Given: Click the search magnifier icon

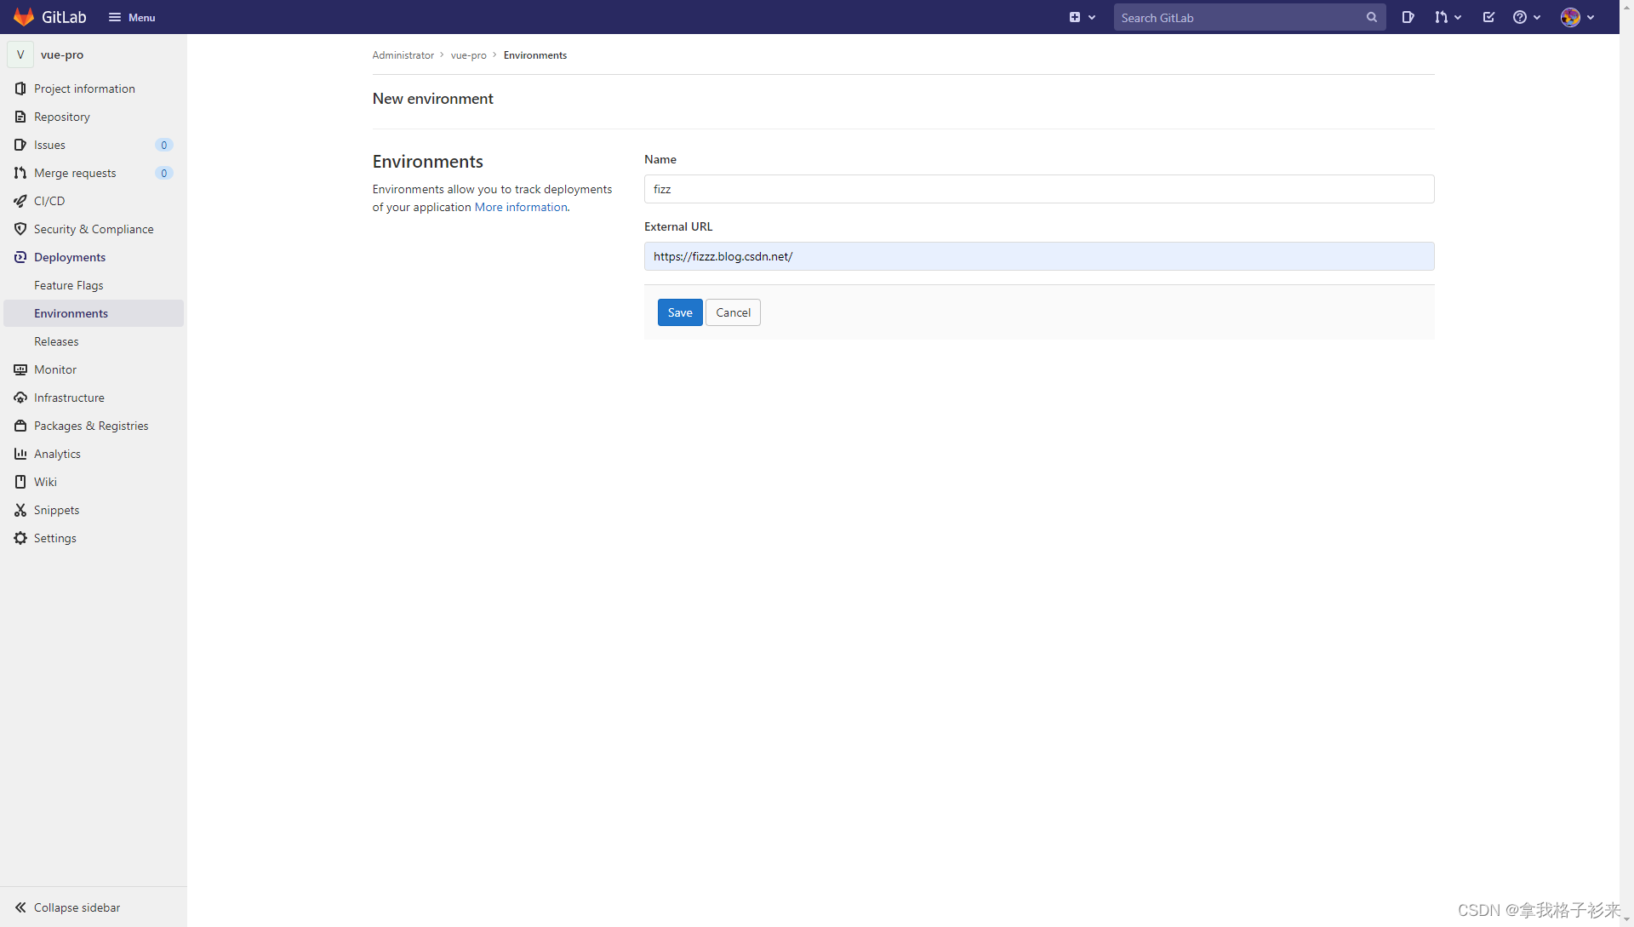Looking at the screenshot, I should click(1371, 17).
